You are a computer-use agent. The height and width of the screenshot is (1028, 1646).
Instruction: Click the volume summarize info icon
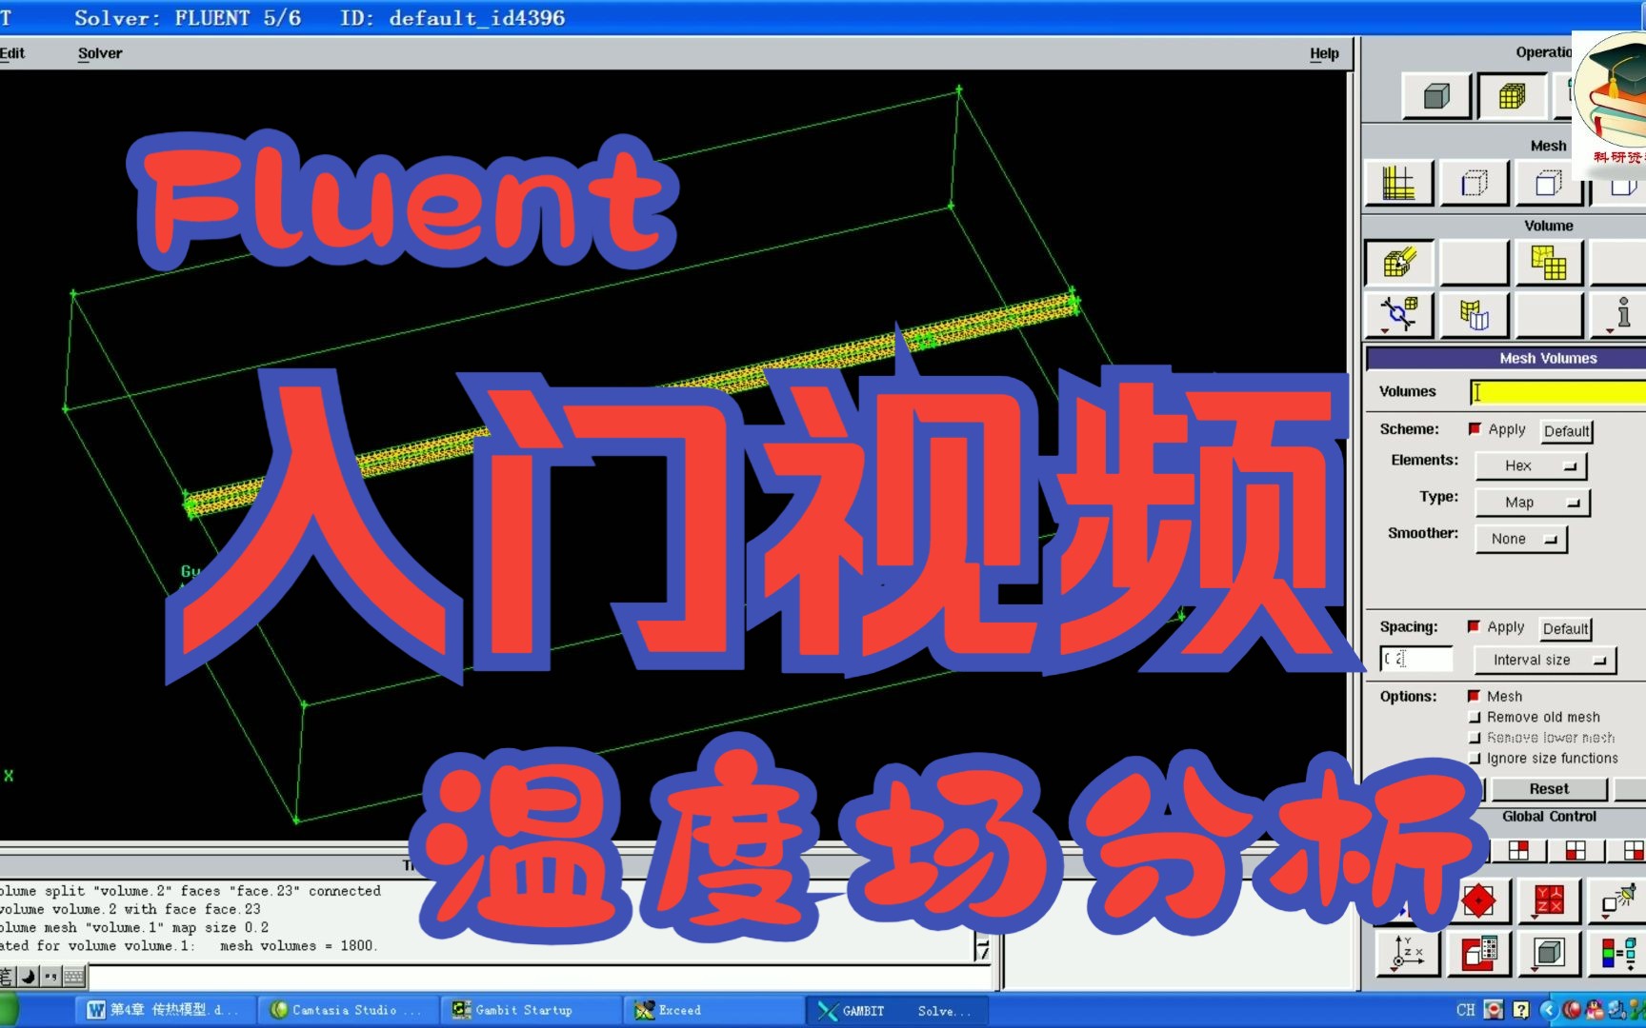pyautogui.click(x=1624, y=315)
